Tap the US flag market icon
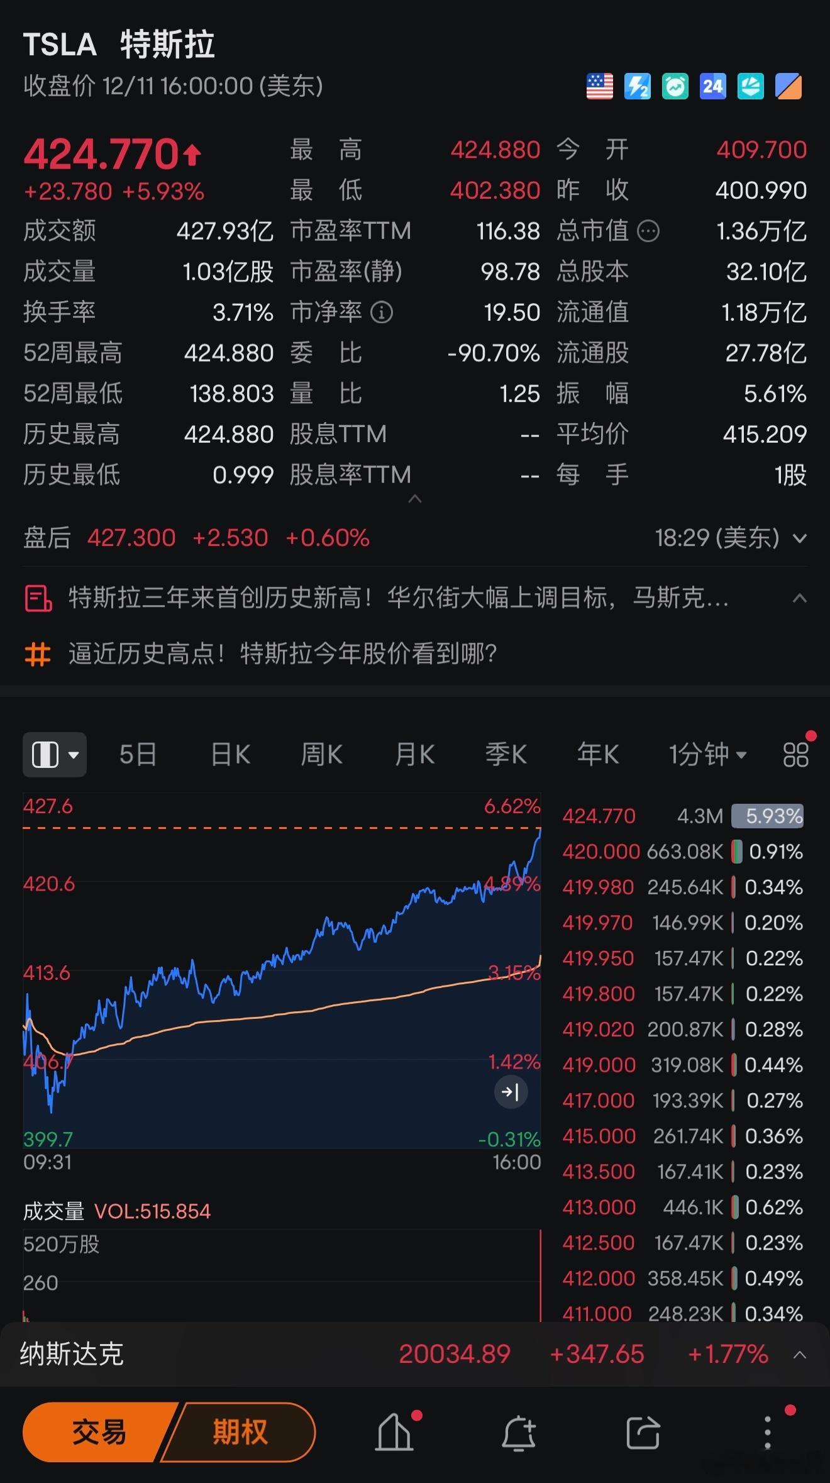The width and height of the screenshot is (830, 1483). (599, 86)
